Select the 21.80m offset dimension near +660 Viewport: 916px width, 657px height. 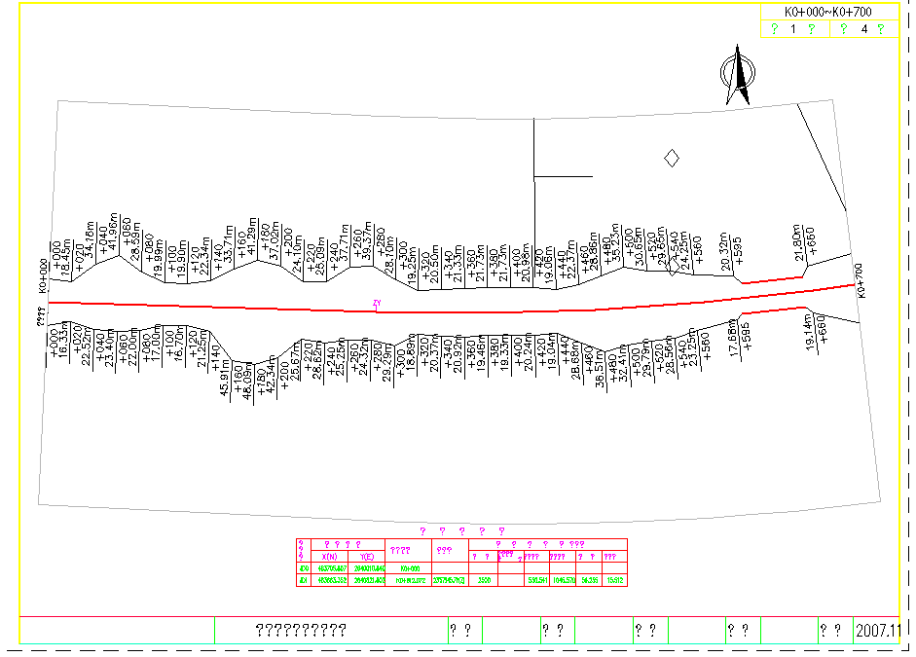click(798, 243)
